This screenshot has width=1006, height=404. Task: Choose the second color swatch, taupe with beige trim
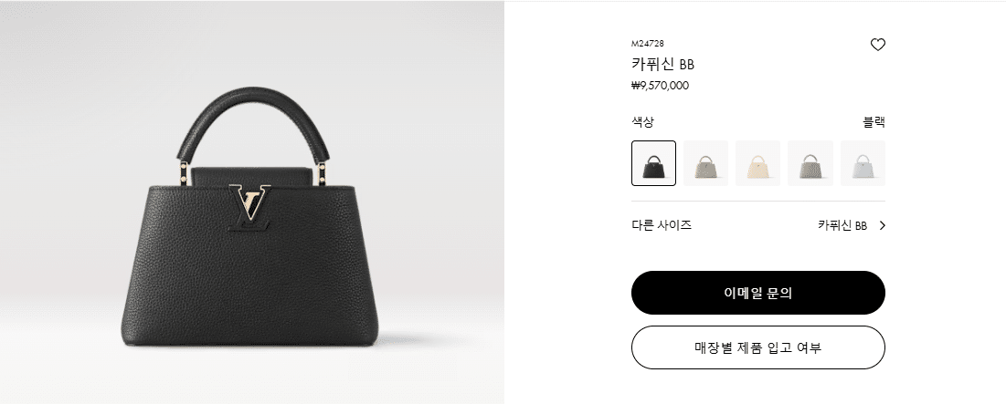click(705, 163)
